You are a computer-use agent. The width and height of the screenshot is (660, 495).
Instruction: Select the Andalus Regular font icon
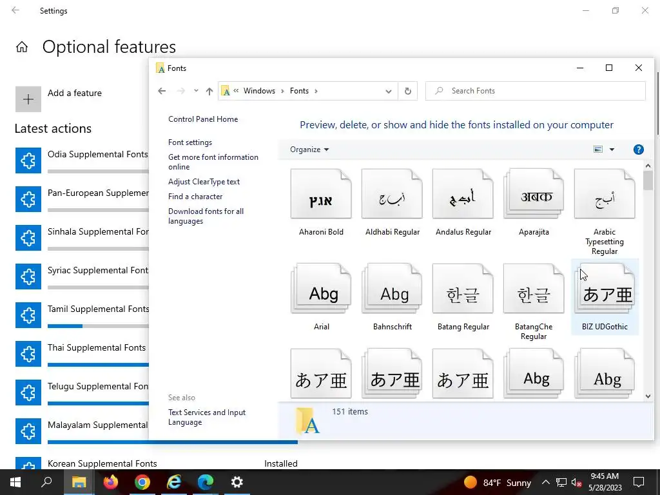click(463, 193)
